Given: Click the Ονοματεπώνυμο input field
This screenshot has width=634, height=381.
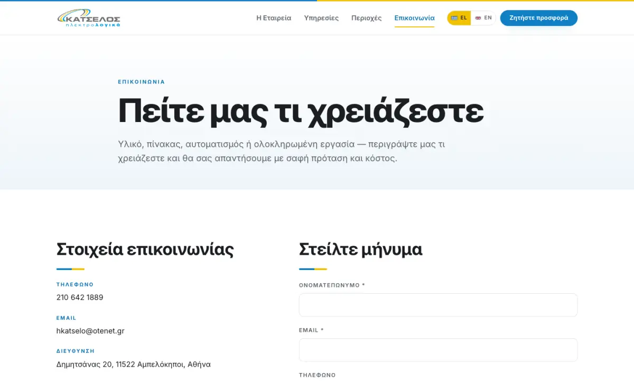Looking at the screenshot, I should point(438,305).
